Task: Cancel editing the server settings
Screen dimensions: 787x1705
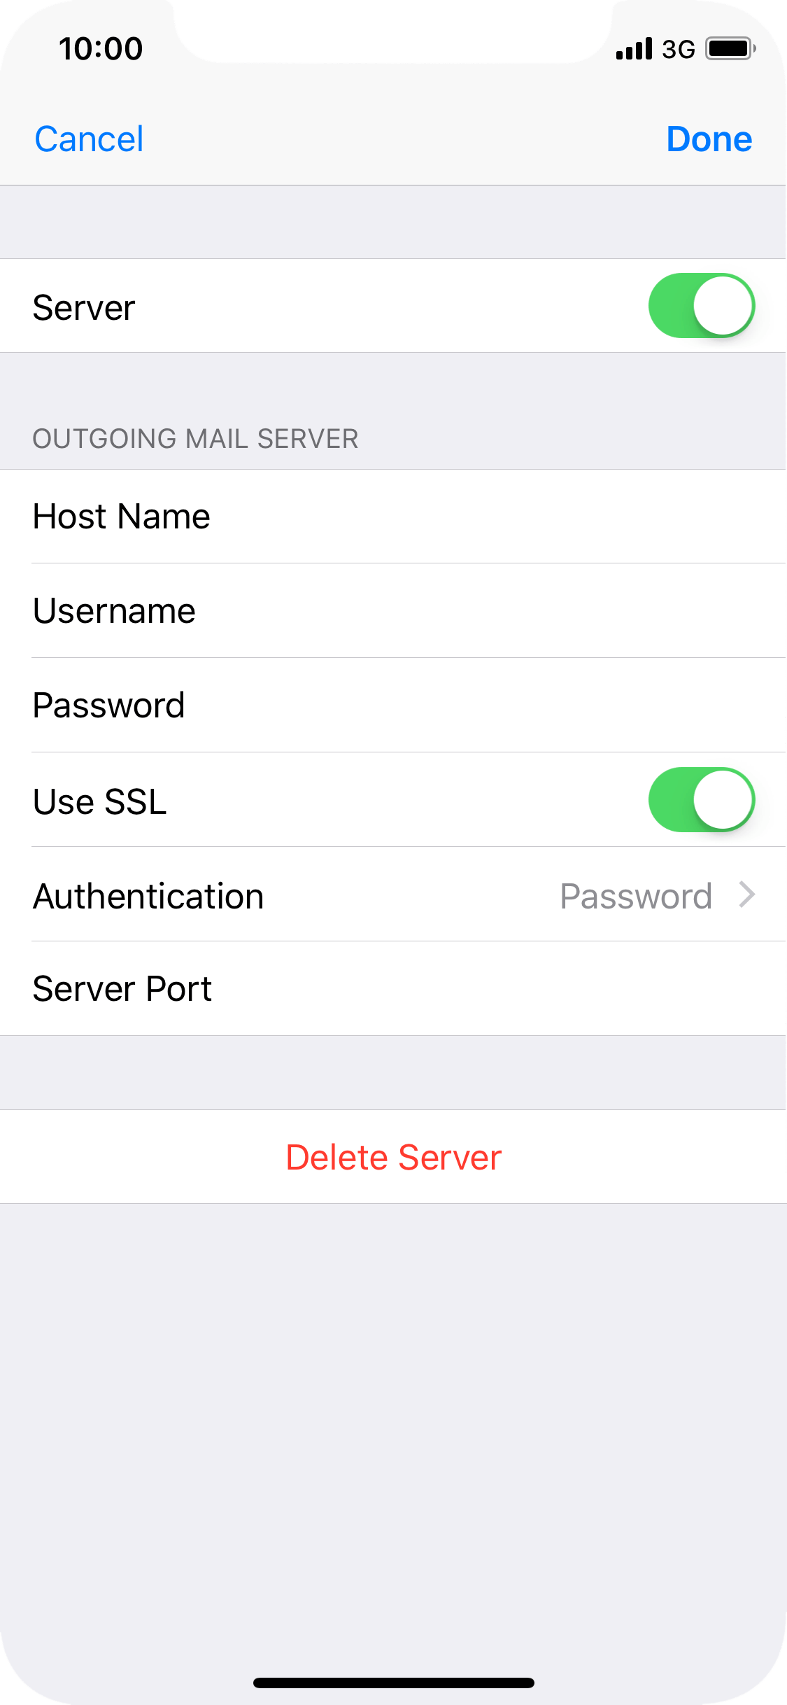Action: point(89,139)
